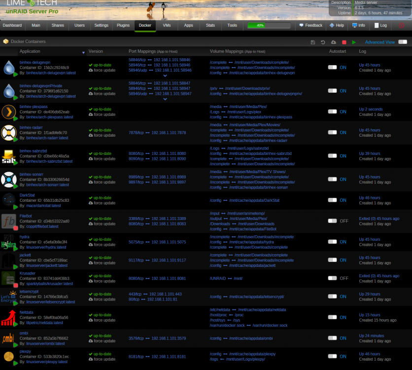Click the ombi orange logo icon
This screenshot has width=412, height=370.
click(8, 338)
